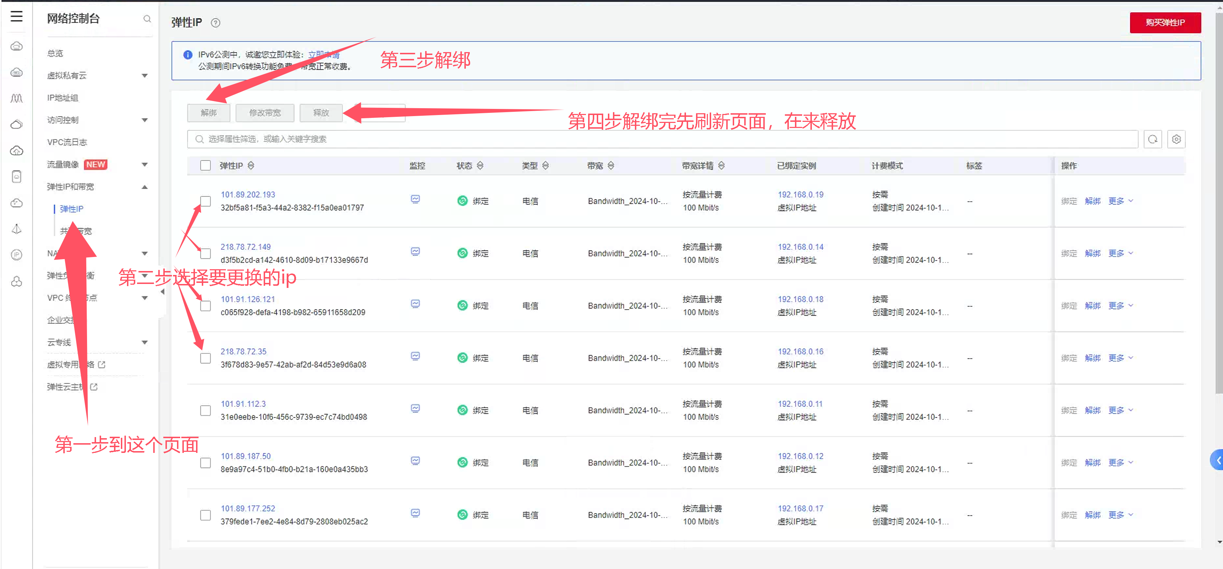
Task: Open VPC流日志 in the sidebar
Action: click(67, 142)
